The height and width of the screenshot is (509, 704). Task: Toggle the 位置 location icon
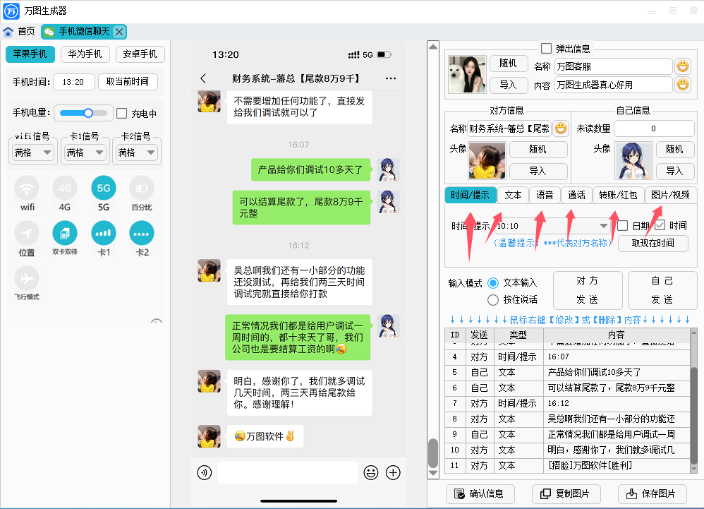click(27, 233)
